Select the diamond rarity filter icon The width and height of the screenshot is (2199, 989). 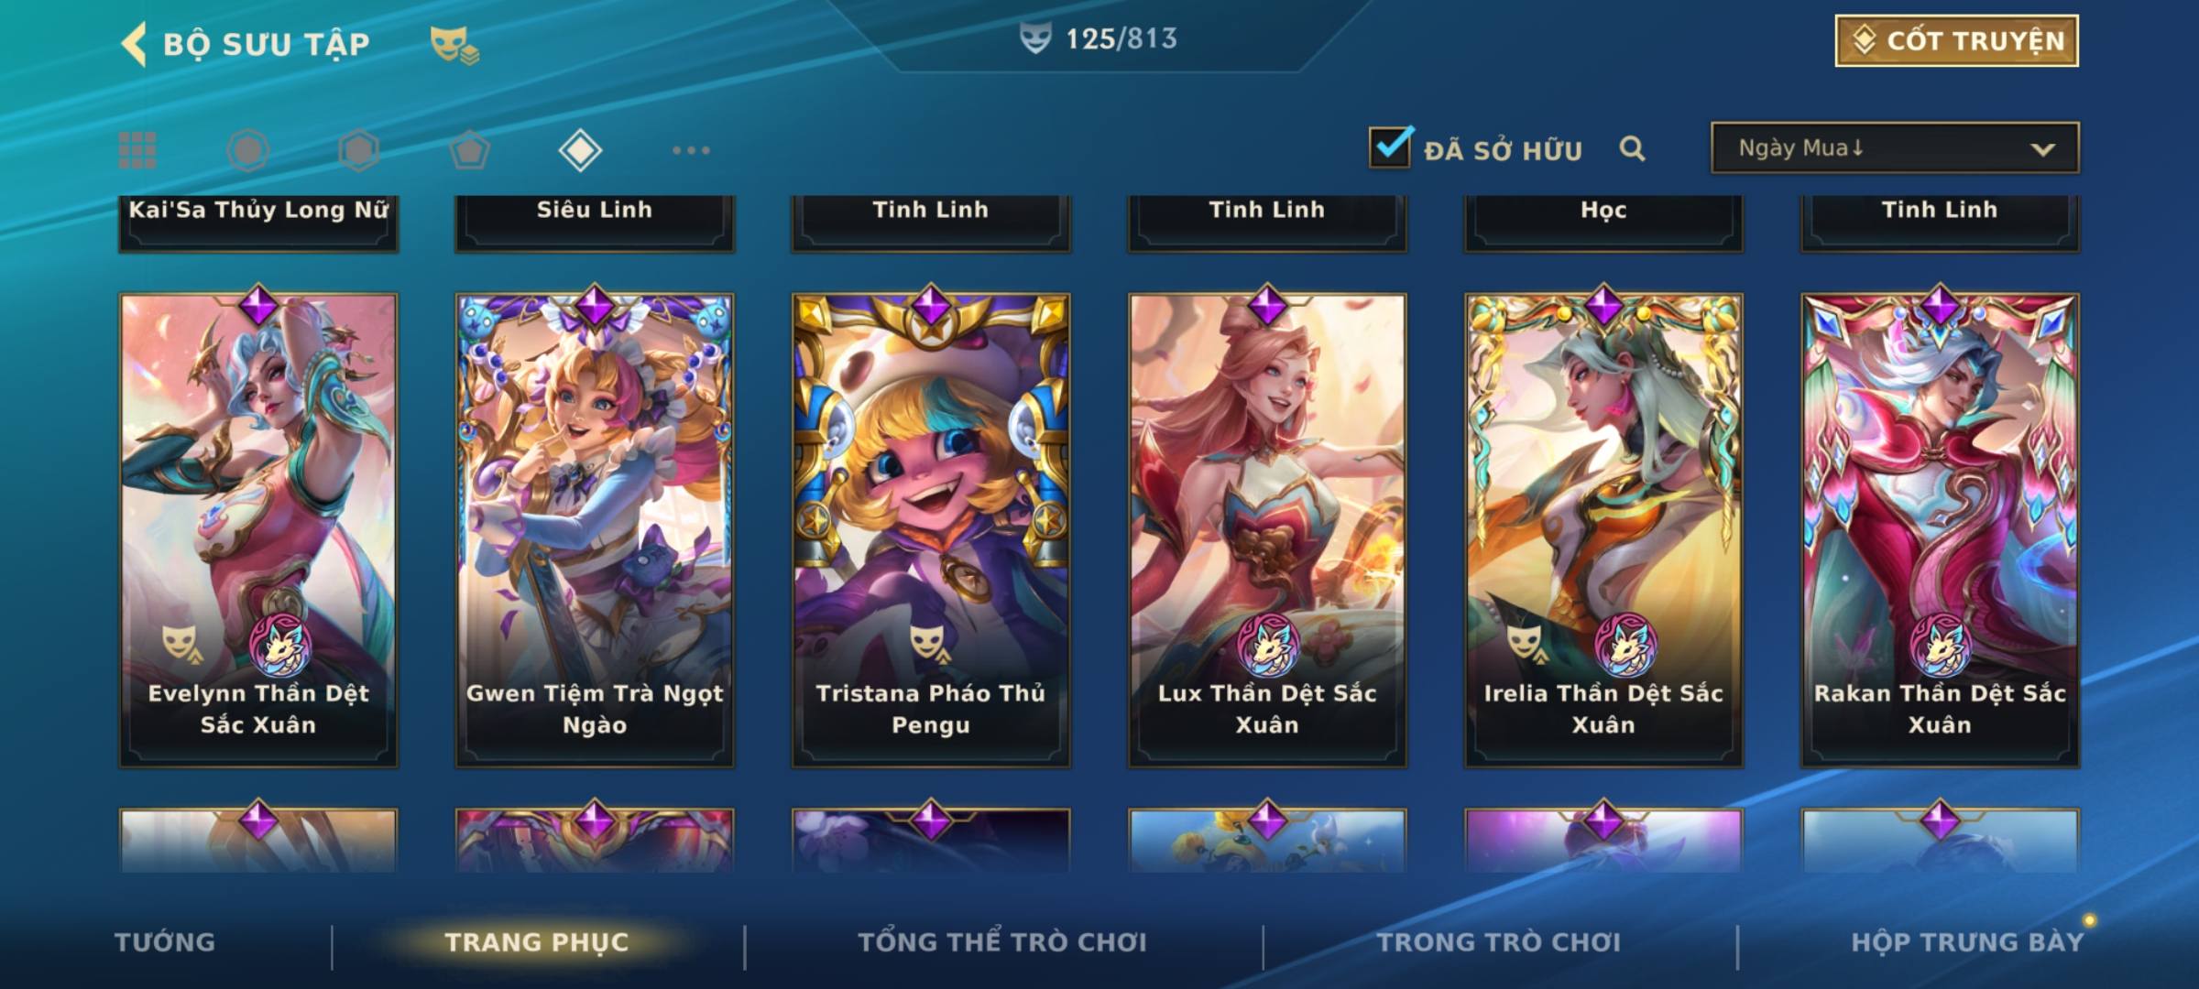580,150
